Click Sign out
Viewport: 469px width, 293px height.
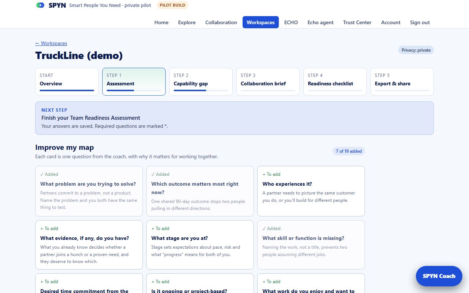click(420, 22)
